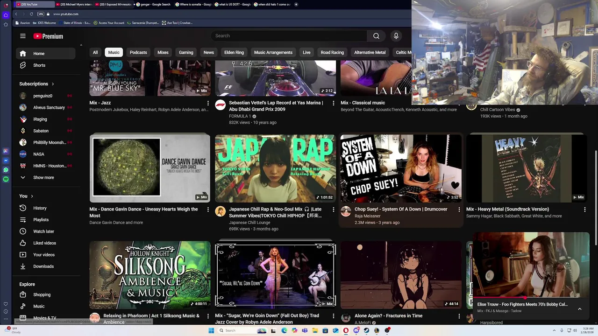Expand the miniplayer with the chevron
Screen dimensions: 598x336
[x=580, y=309]
